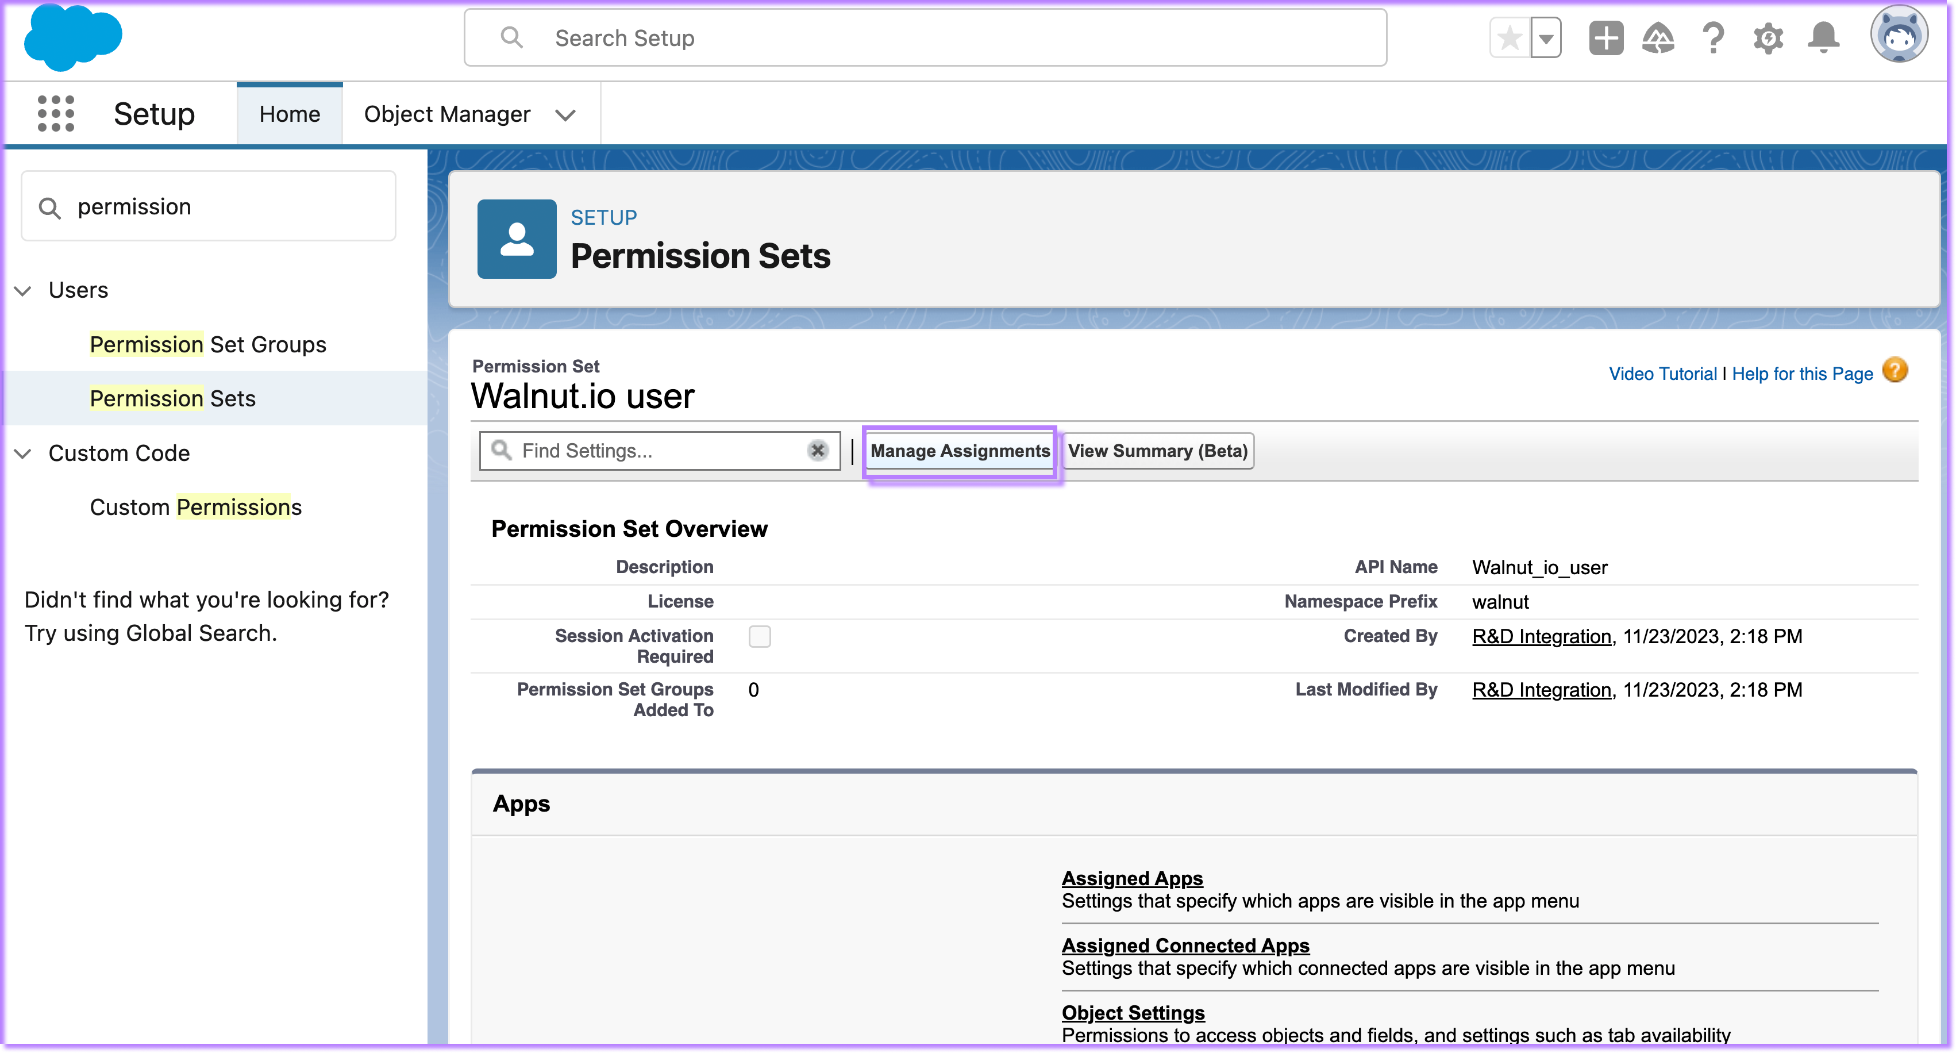Clear the Find Settings field
The width and height of the screenshot is (1956, 1053).
pyautogui.click(x=817, y=451)
